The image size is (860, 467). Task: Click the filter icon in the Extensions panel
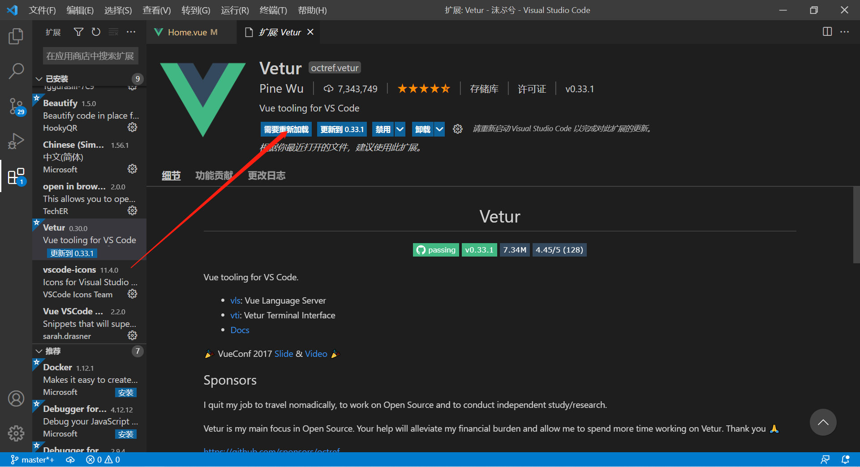[78, 32]
